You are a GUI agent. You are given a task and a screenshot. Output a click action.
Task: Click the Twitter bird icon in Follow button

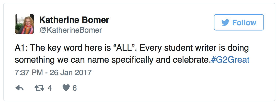pos(225,23)
